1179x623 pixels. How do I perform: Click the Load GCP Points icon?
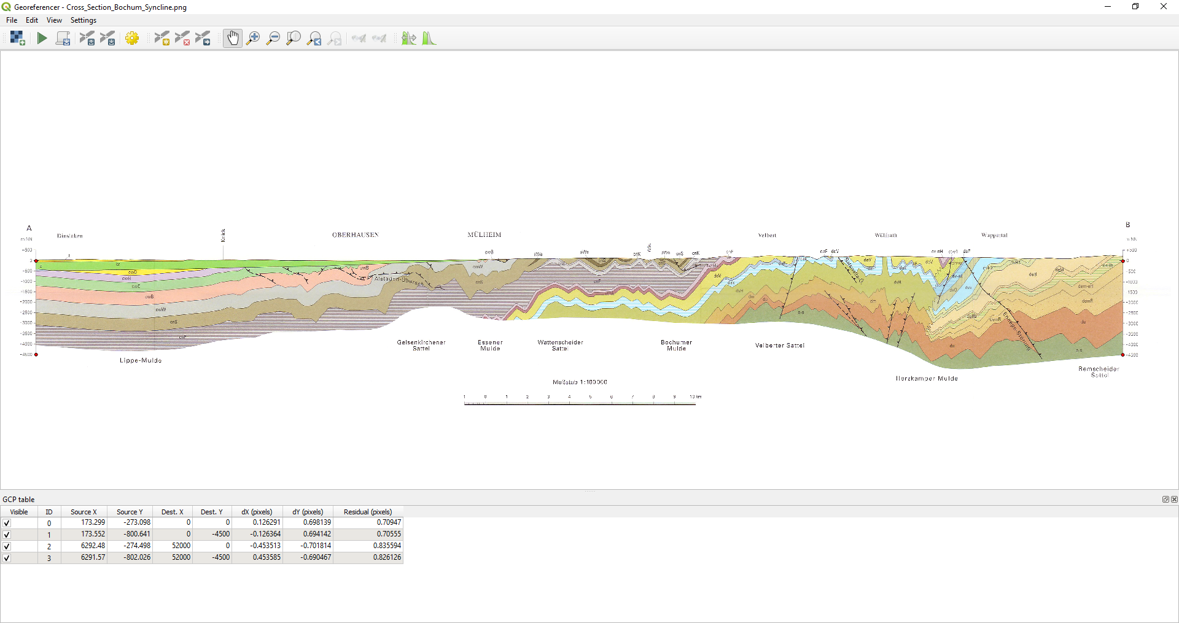pyautogui.click(x=87, y=38)
